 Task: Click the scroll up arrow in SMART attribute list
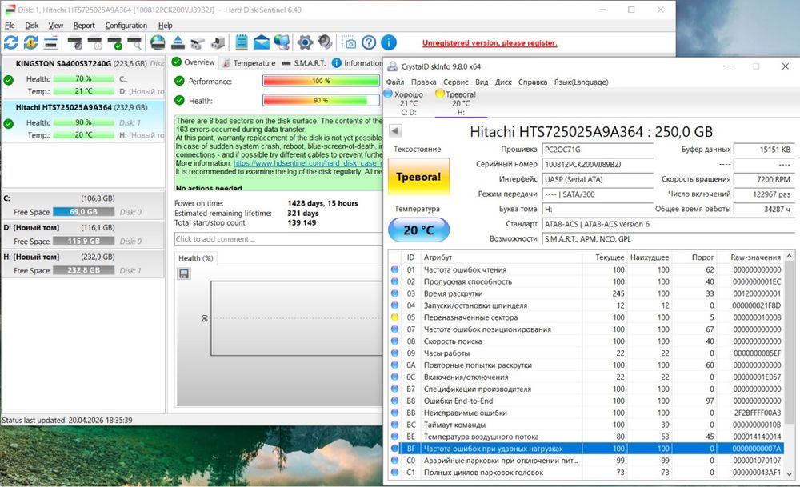tap(790, 255)
